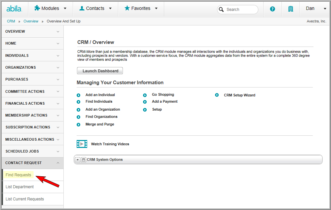Open the CRM Setup Wizard link
Image resolution: width=331 pixels, height=210 pixels.
(x=239, y=95)
